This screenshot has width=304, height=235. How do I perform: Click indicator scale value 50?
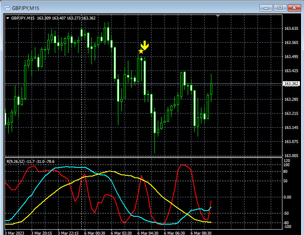(285, 181)
